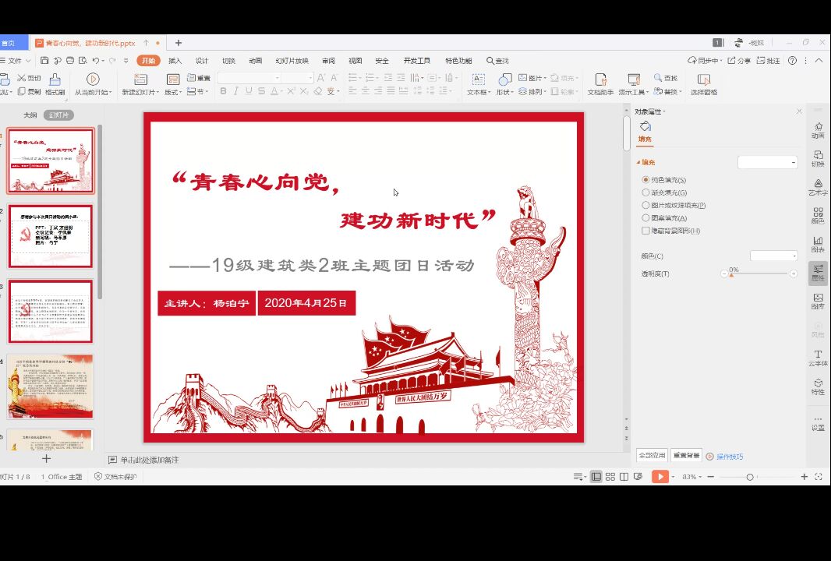Open the fill preset dropdown beside 填充 header

pyautogui.click(x=768, y=162)
